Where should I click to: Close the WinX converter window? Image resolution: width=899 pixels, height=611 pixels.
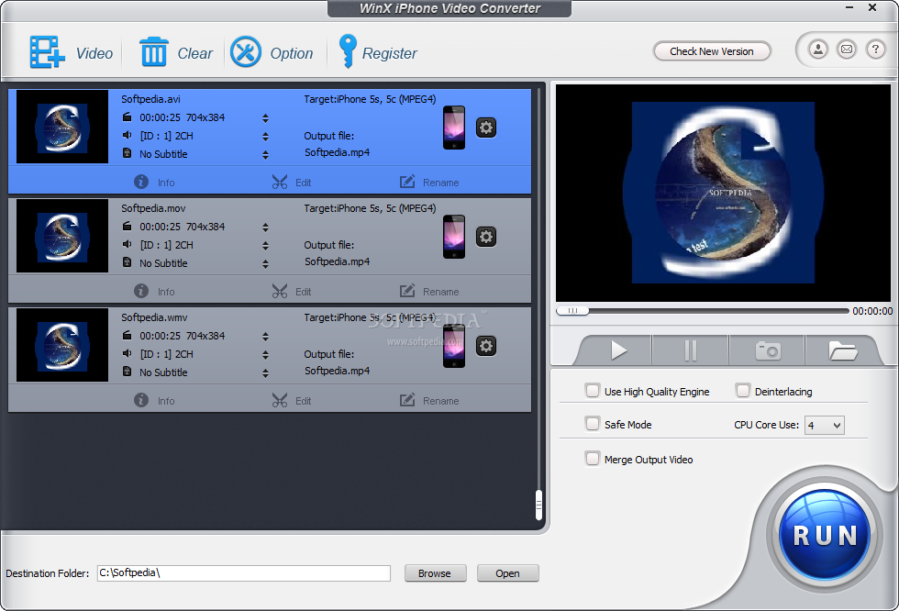click(x=872, y=8)
